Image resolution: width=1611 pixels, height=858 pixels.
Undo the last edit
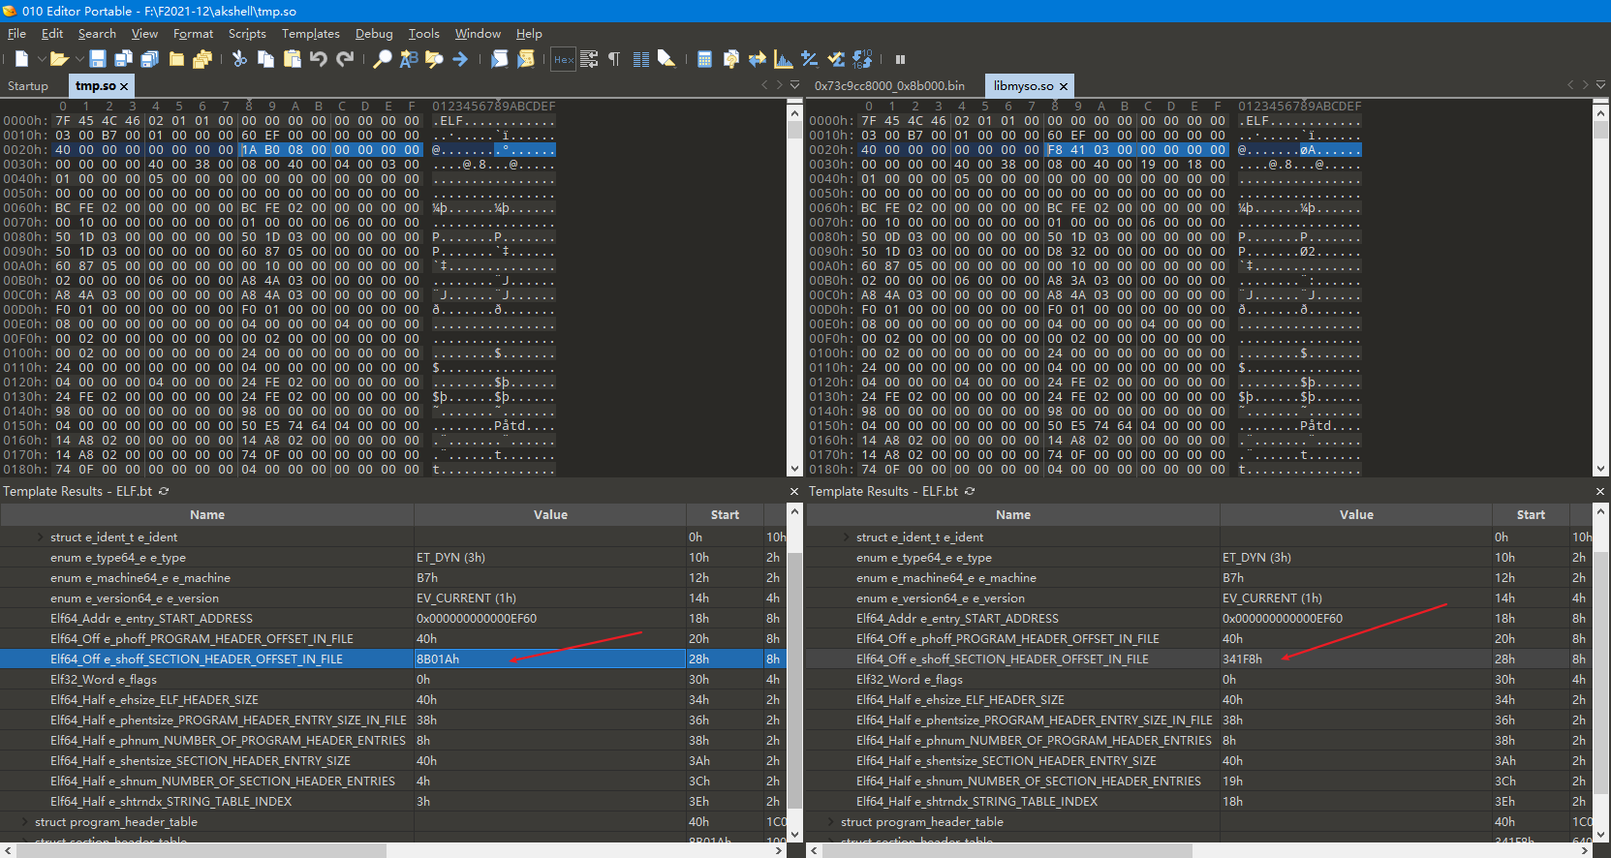[318, 59]
